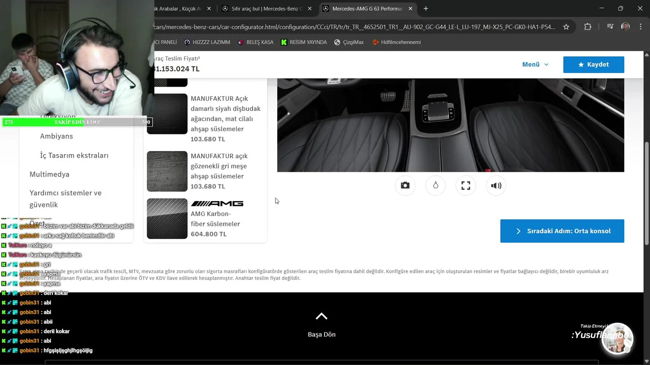Select Ambiyans in sidebar
Screen dimensions: 650x365
[x=56, y=136]
